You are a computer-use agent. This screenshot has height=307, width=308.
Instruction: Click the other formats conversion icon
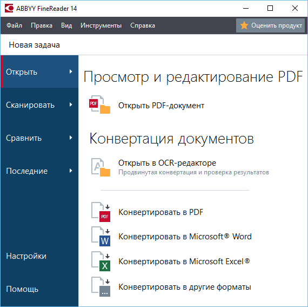[x=101, y=287]
